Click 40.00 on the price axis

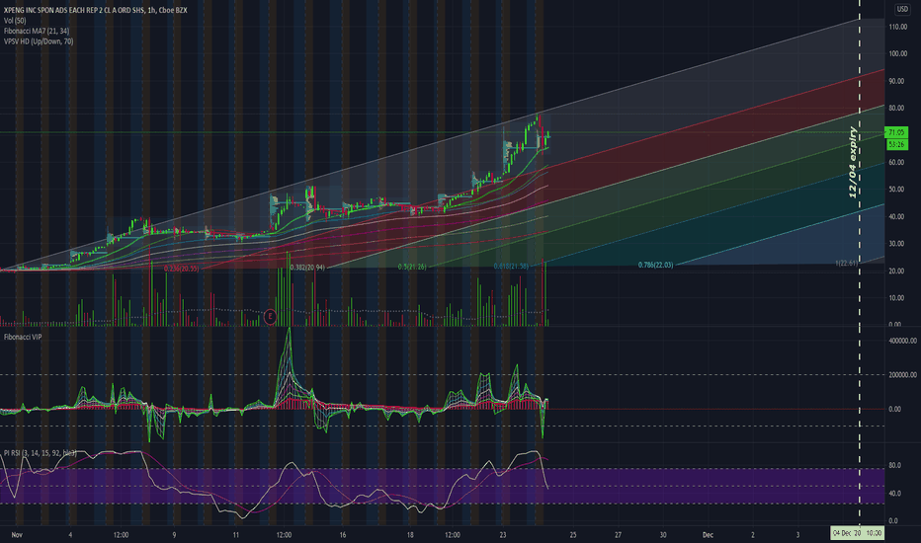[896, 216]
